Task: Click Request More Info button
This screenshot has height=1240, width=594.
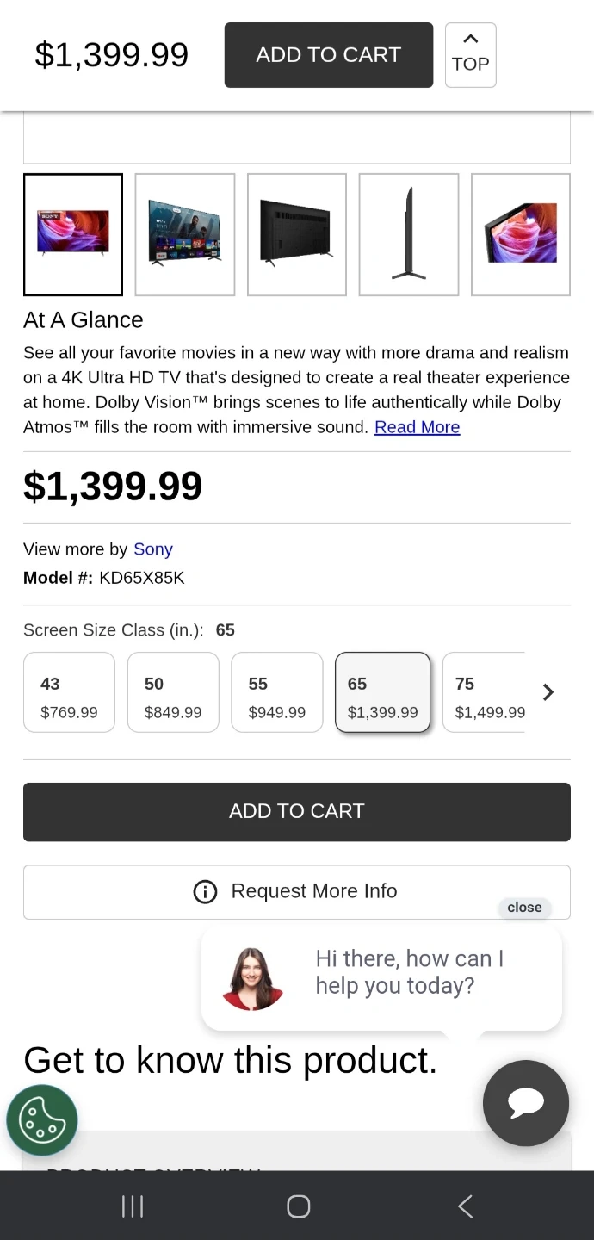Action: click(297, 891)
